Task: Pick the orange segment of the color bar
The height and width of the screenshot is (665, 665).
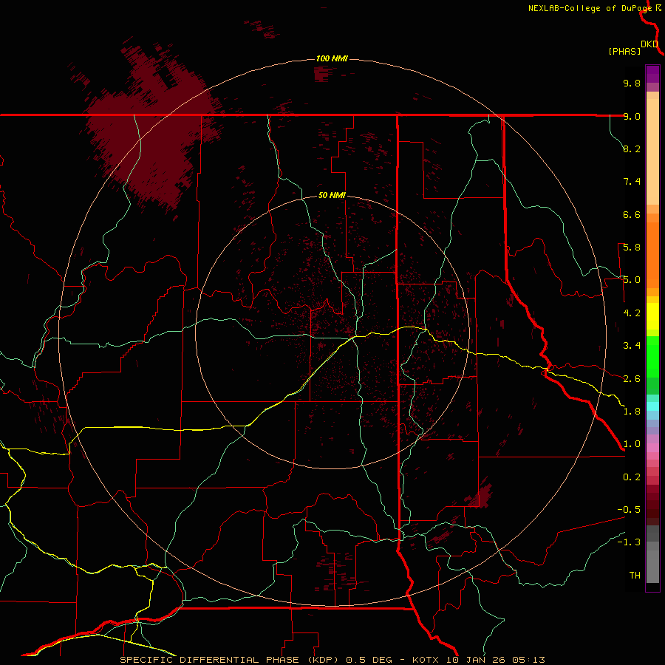Action: pos(652,255)
